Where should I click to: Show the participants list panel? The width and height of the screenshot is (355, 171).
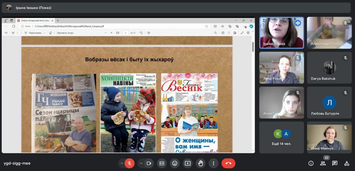coord(323,163)
